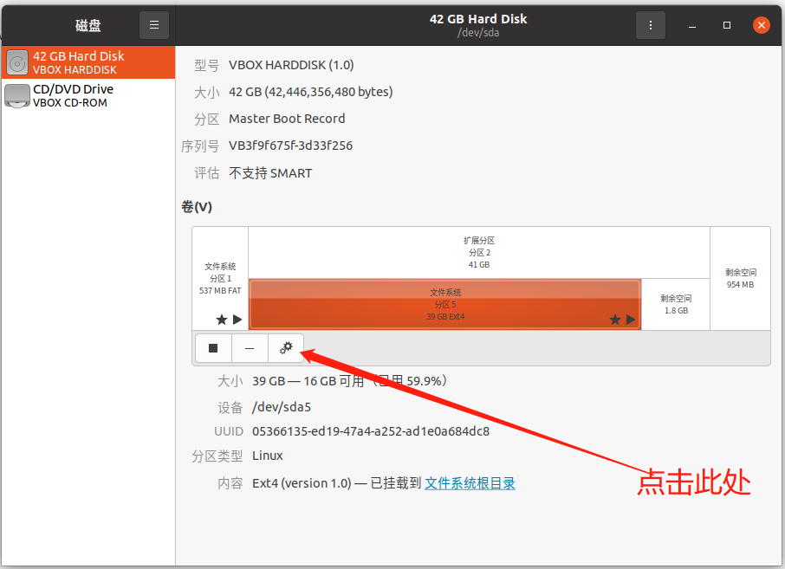Viewport: 785px width, 569px height.
Task: Toggle the star marker on 分区 1
Action: click(x=221, y=319)
